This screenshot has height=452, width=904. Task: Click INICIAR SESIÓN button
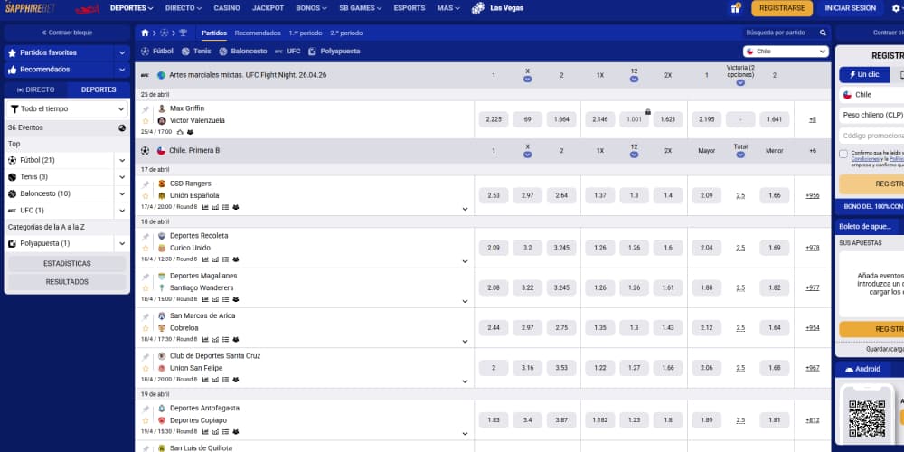point(851,8)
